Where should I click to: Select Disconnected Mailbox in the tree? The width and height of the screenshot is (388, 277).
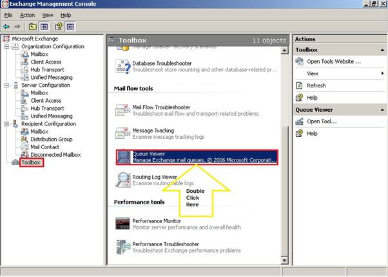[55, 155]
